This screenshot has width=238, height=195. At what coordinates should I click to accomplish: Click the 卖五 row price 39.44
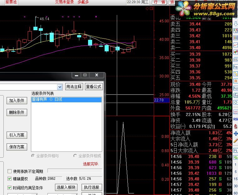click(x=195, y=24)
